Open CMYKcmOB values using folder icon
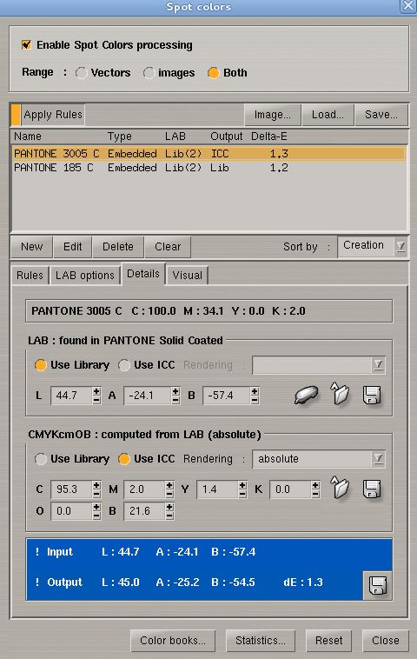Image resolution: width=417 pixels, height=659 pixels. point(340,488)
